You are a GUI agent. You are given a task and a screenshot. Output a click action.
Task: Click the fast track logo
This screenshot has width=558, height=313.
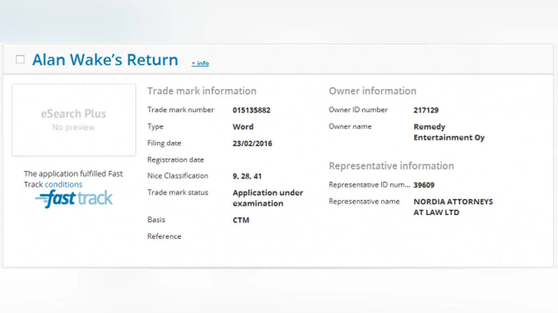[74, 199]
